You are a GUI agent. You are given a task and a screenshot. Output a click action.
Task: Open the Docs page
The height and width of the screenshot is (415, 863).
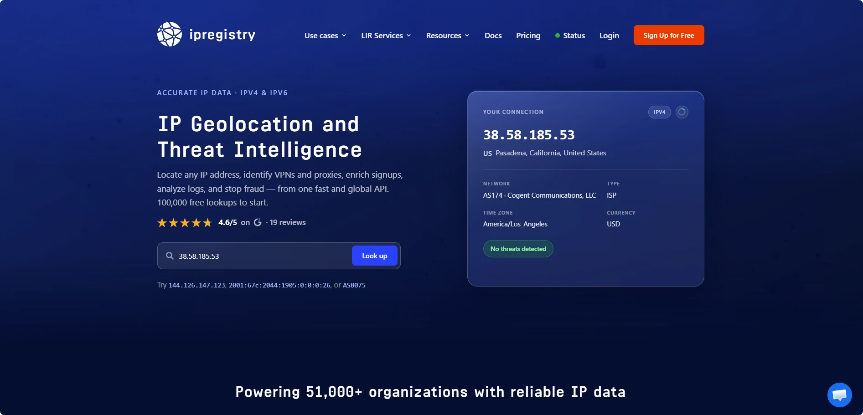pyautogui.click(x=493, y=36)
